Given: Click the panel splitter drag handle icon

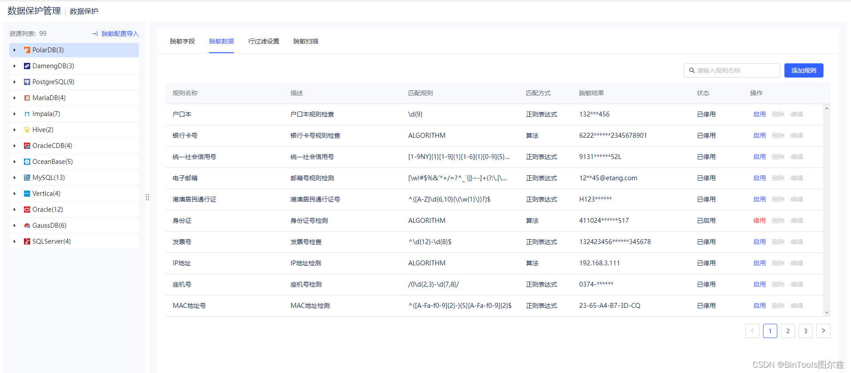Looking at the screenshot, I should click(147, 197).
